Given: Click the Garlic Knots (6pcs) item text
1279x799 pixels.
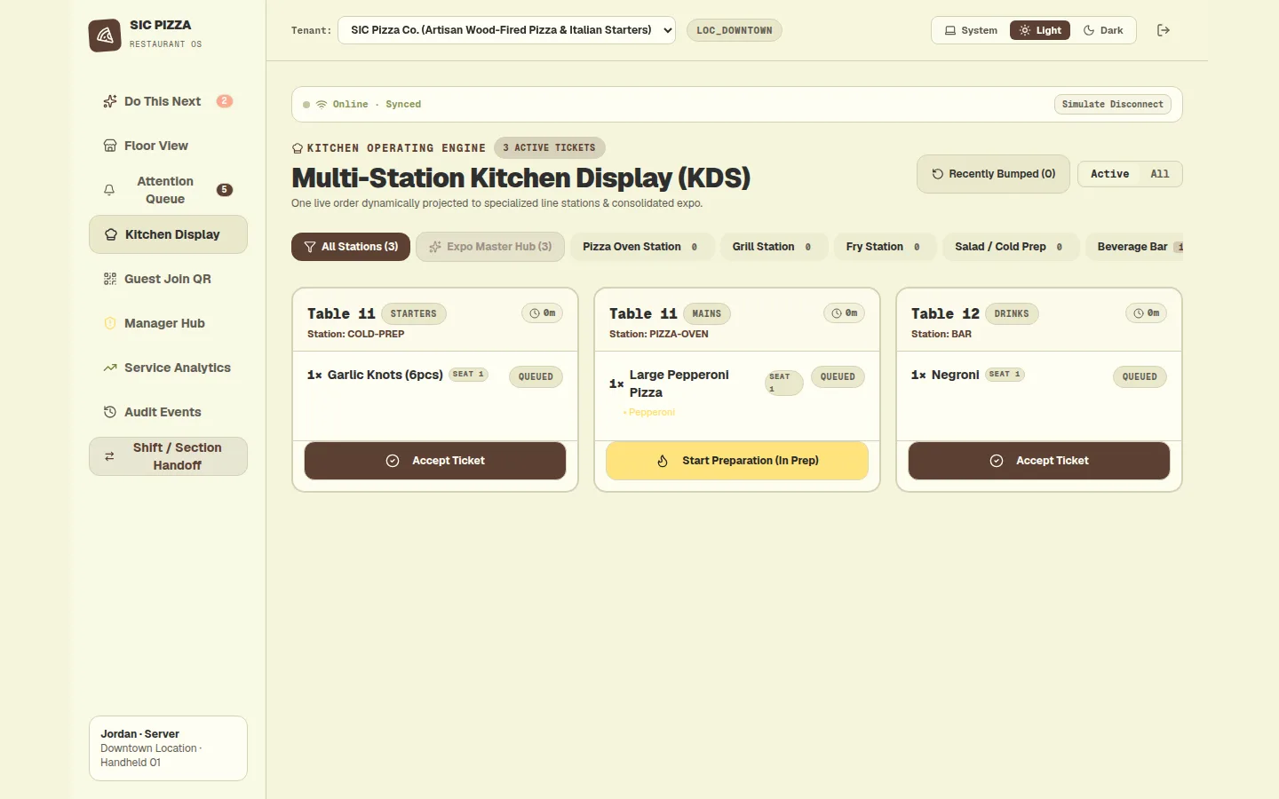Looking at the screenshot, I should point(385,375).
